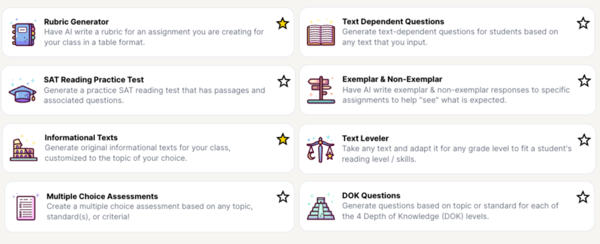Click the DOK Questions pyramid icon
600x244 pixels.
(x=321, y=206)
